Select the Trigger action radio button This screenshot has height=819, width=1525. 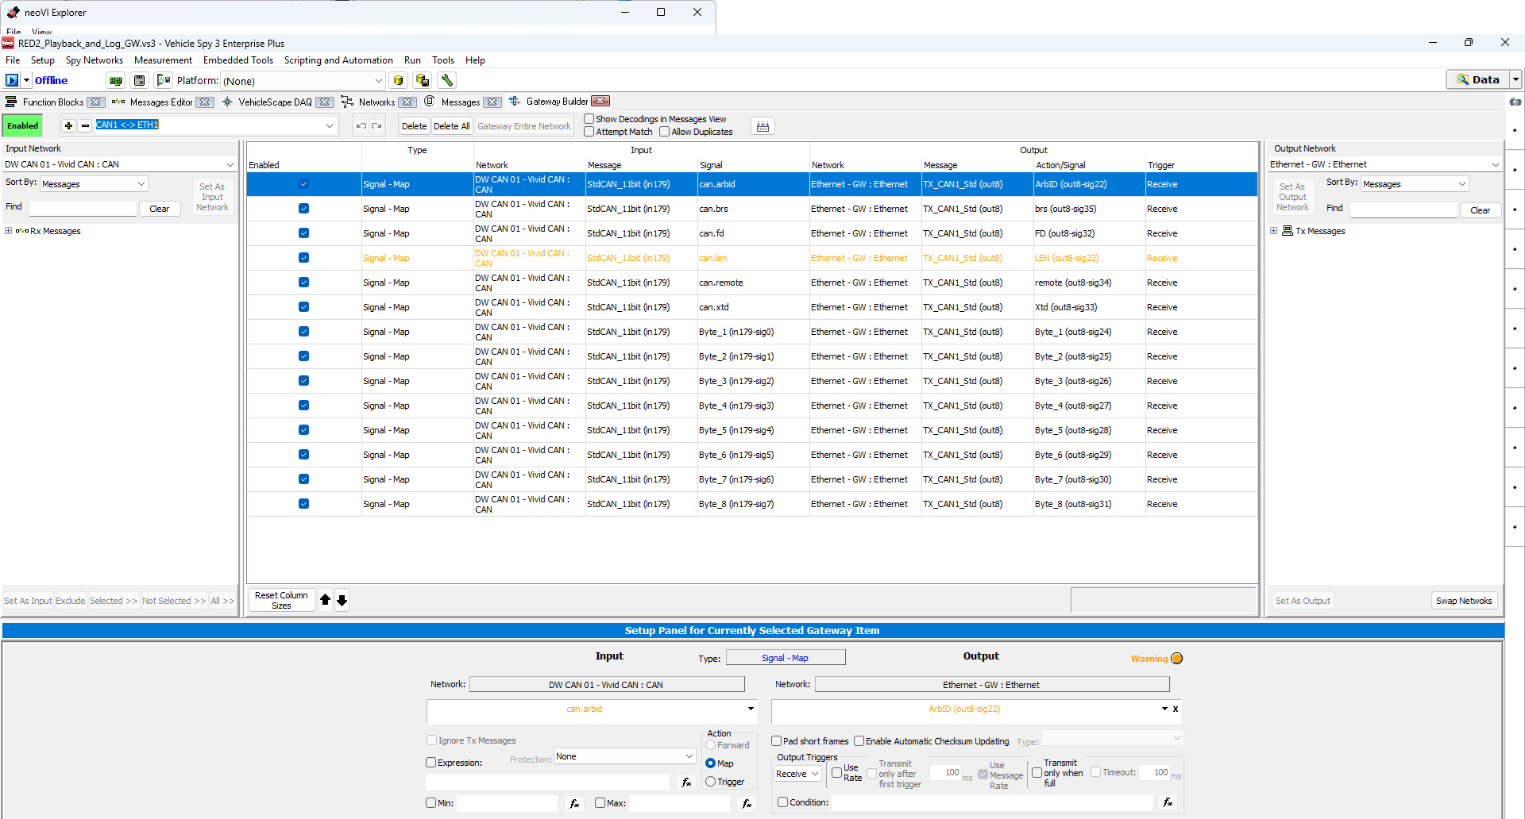click(711, 782)
